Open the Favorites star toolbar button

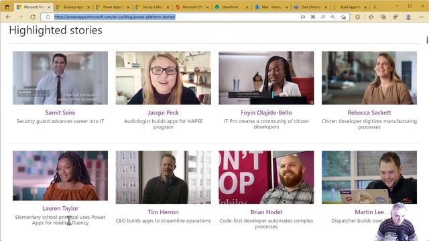371,17
